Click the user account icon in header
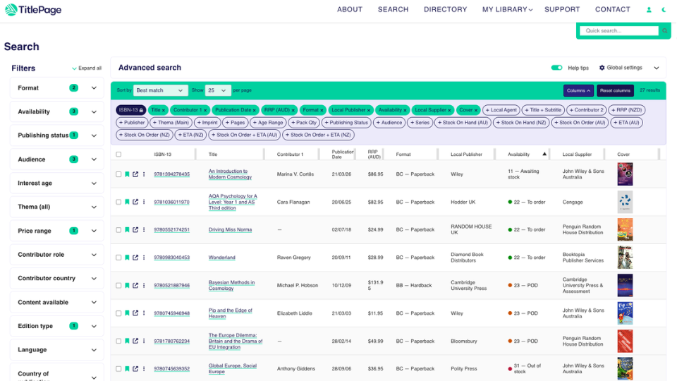 coord(649,9)
